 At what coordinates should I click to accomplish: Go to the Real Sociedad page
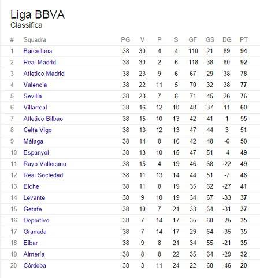click(x=43, y=175)
